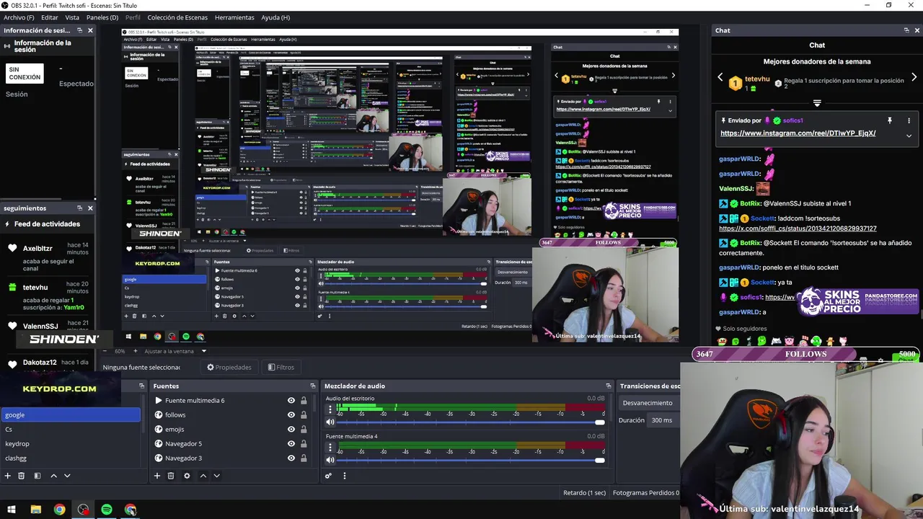Lock the Fuente multimedia 6 source
Viewport: 923px width, 519px height.
304,401
